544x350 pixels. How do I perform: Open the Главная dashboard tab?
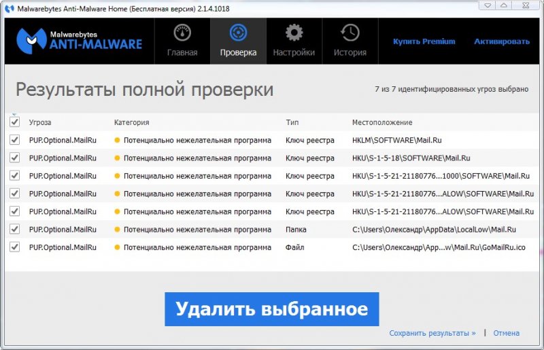tap(182, 41)
